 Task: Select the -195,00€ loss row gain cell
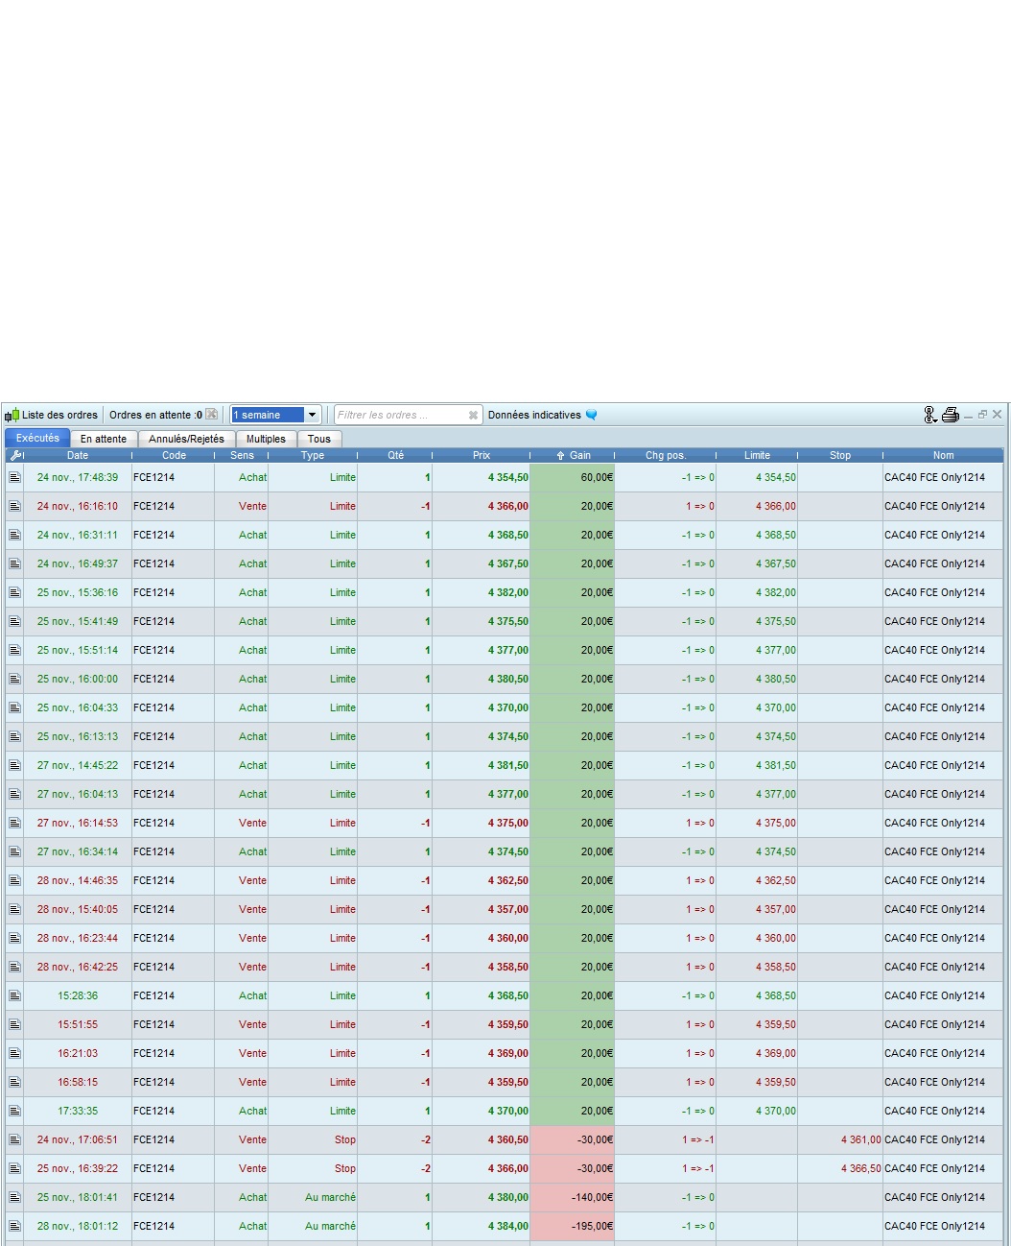[x=573, y=1226]
